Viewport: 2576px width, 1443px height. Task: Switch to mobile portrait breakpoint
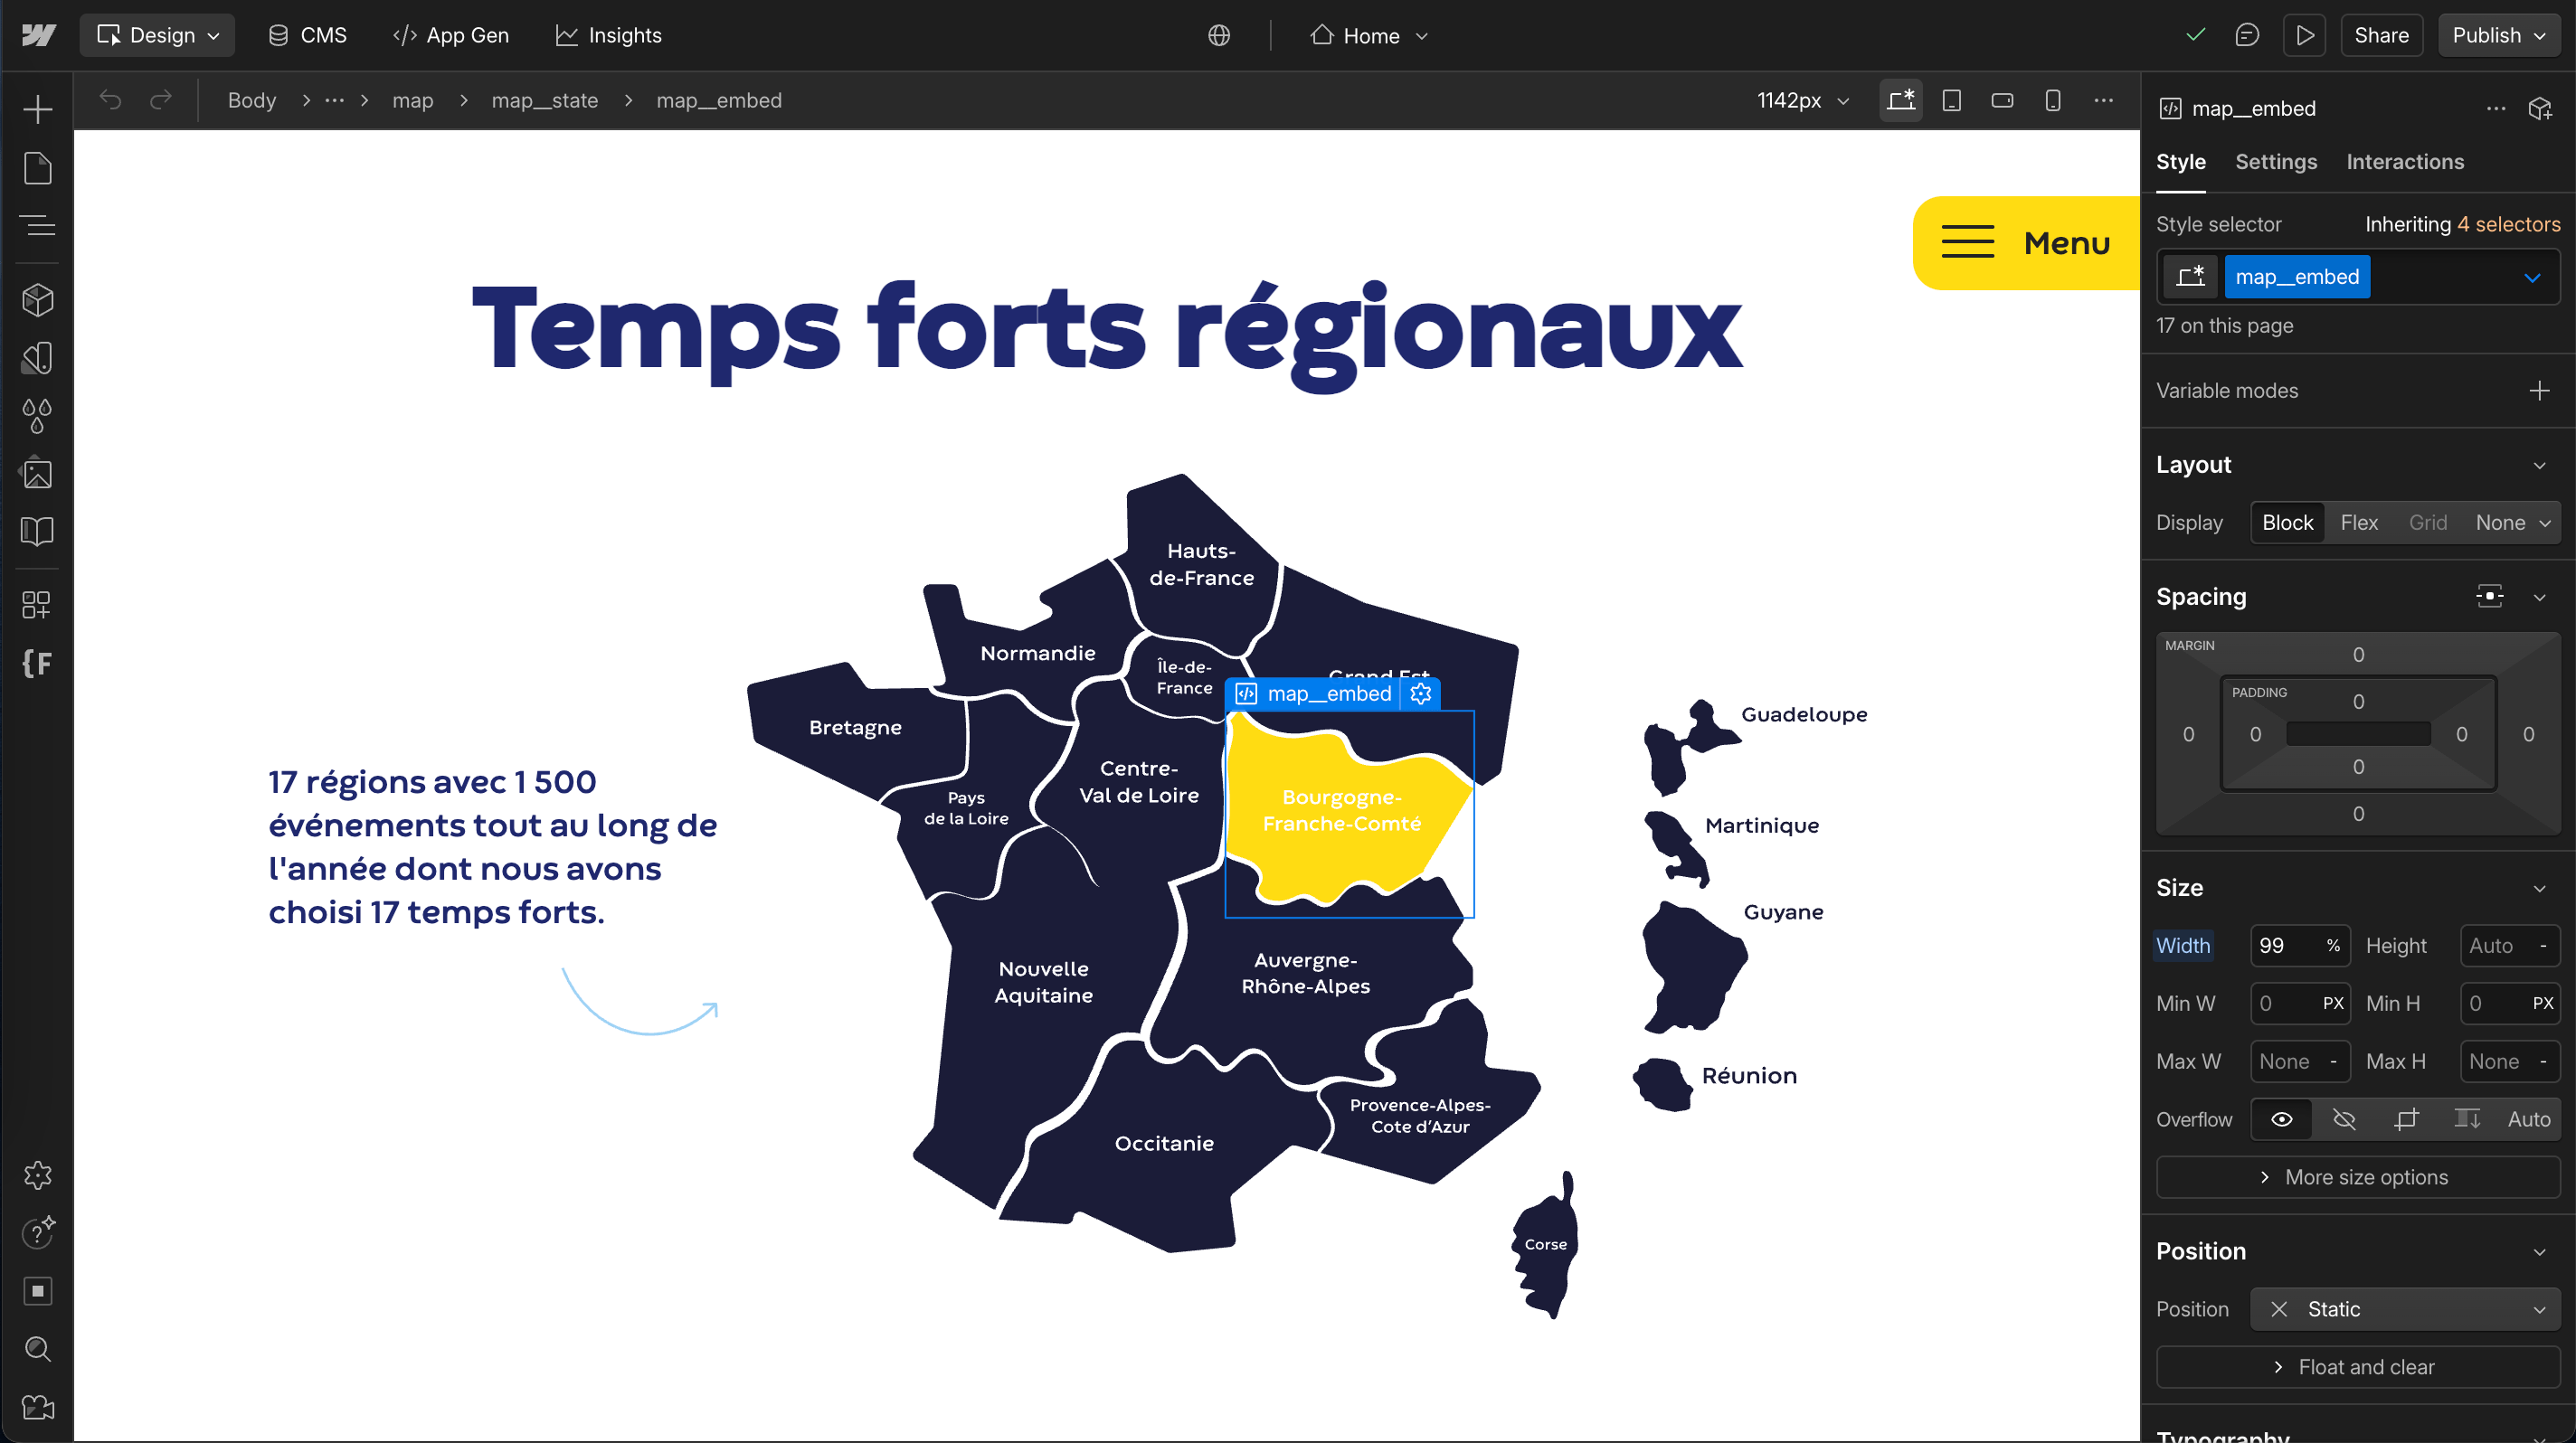[x=2052, y=101]
